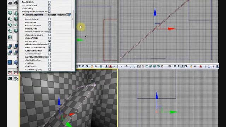
Task: Uncheck the bAcceptsLights checkbox
Action: point(50,41)
